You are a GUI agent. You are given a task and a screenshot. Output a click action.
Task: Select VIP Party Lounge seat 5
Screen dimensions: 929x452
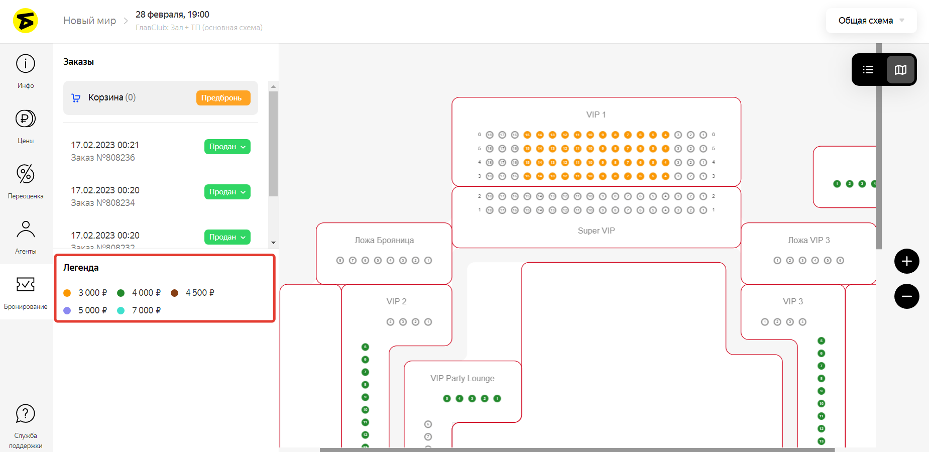point(447,399)
